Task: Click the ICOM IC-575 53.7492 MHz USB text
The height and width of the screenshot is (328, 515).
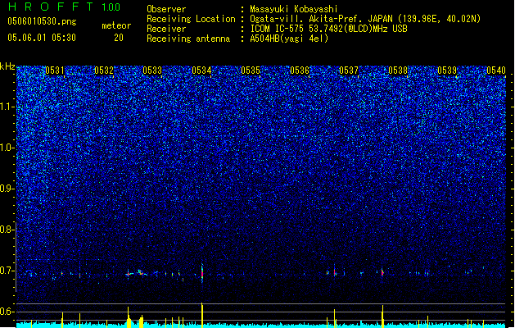Action: (329, 29)
